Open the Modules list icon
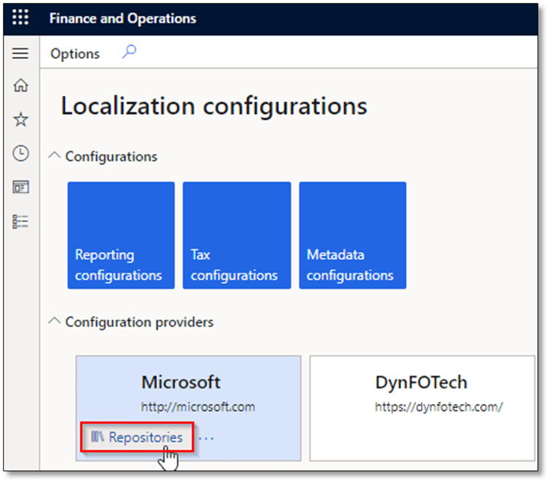This screenshot has width=550, height=483. click(20, 221)
